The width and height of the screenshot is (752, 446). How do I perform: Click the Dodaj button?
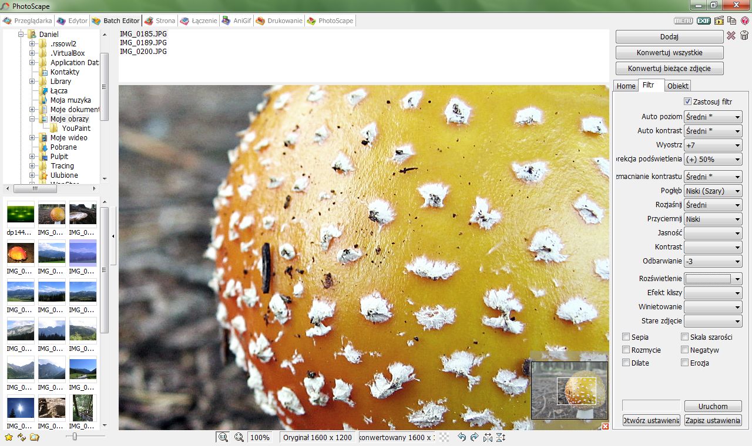click(x=669, y=36)
